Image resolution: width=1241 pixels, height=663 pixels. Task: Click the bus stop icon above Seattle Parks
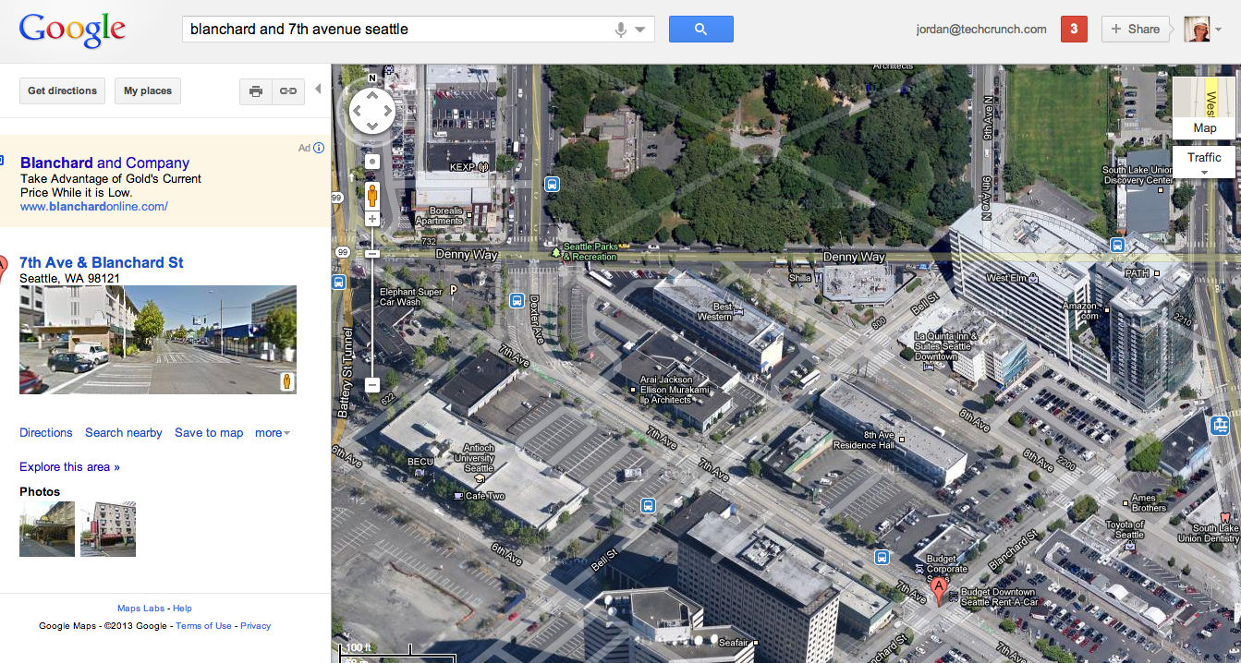click(552, 184)
